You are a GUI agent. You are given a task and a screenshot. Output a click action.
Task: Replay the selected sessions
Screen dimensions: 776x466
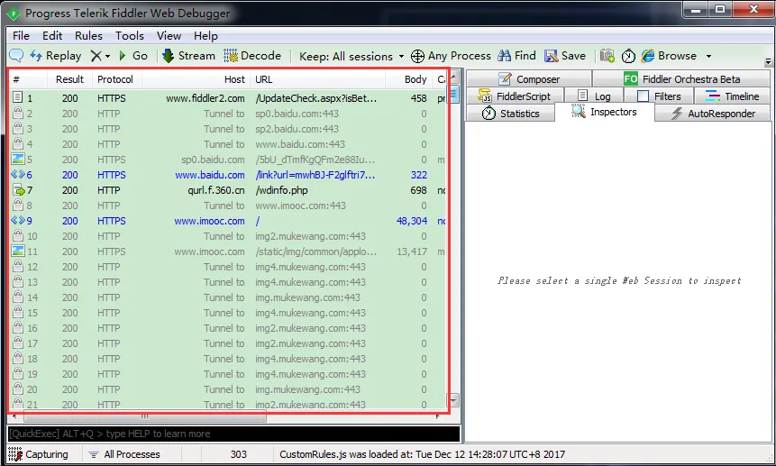(x=55, y=56)
